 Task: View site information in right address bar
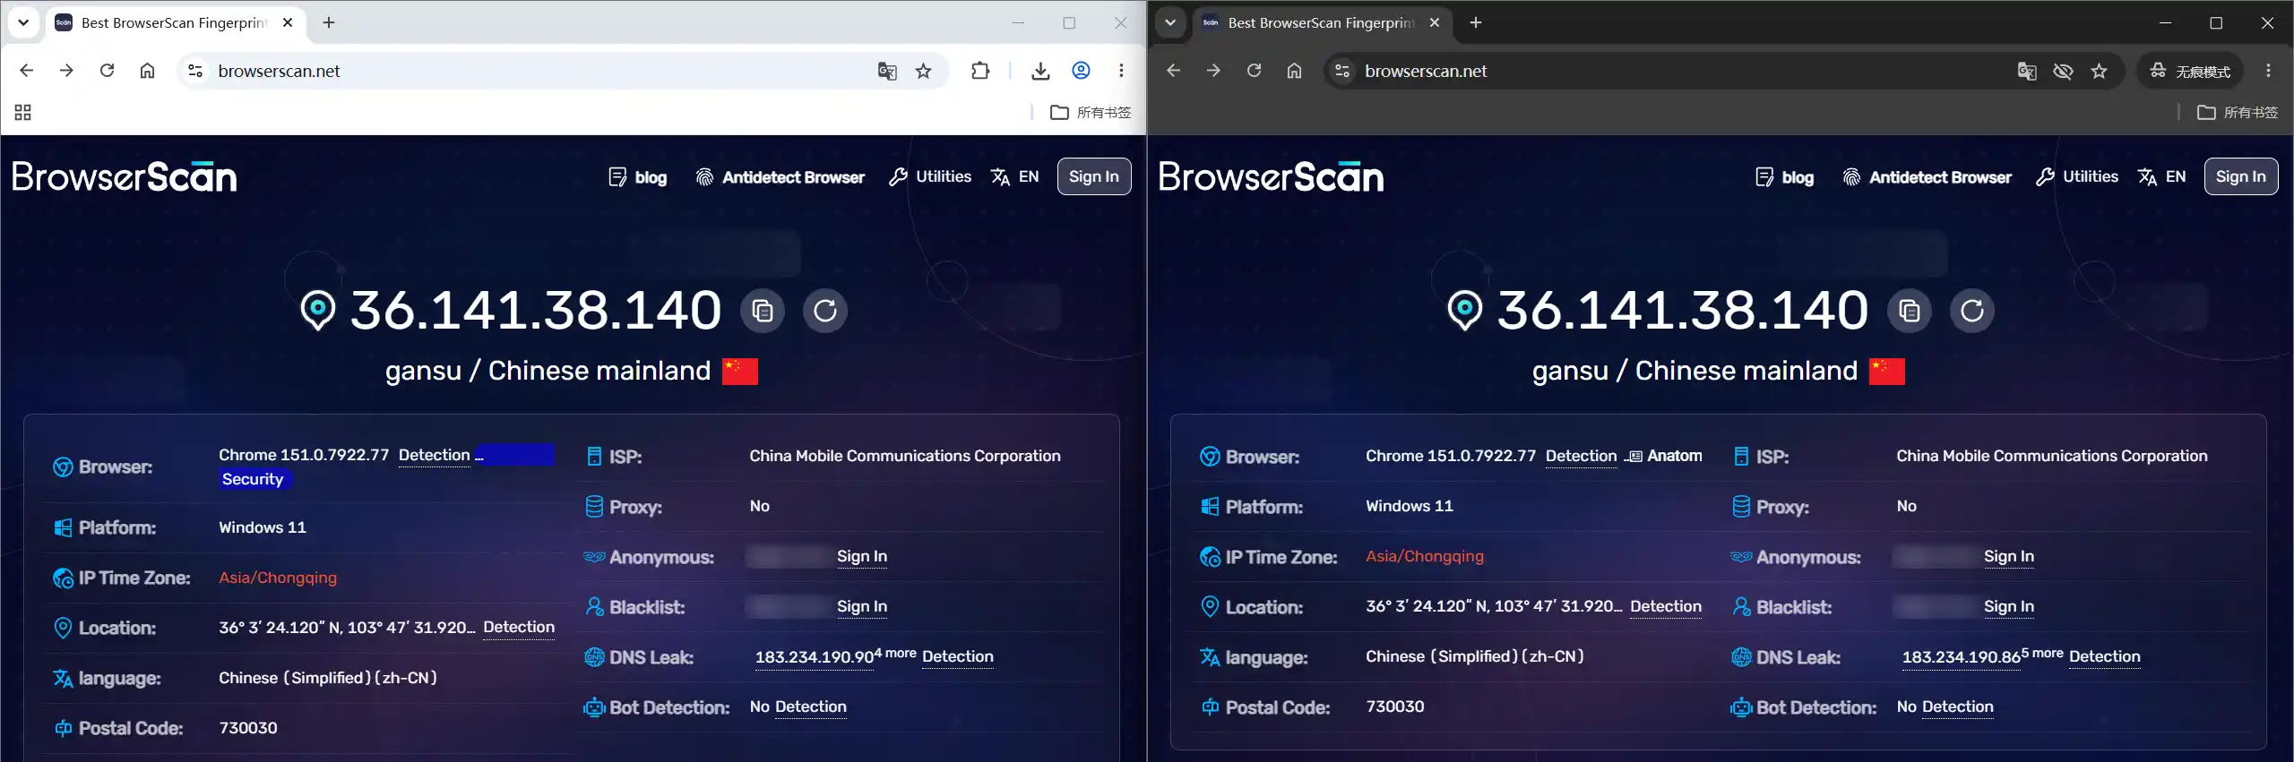[1342, 71]
